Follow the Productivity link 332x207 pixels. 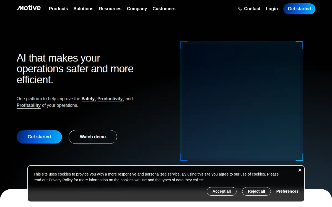tap(110, 99)
